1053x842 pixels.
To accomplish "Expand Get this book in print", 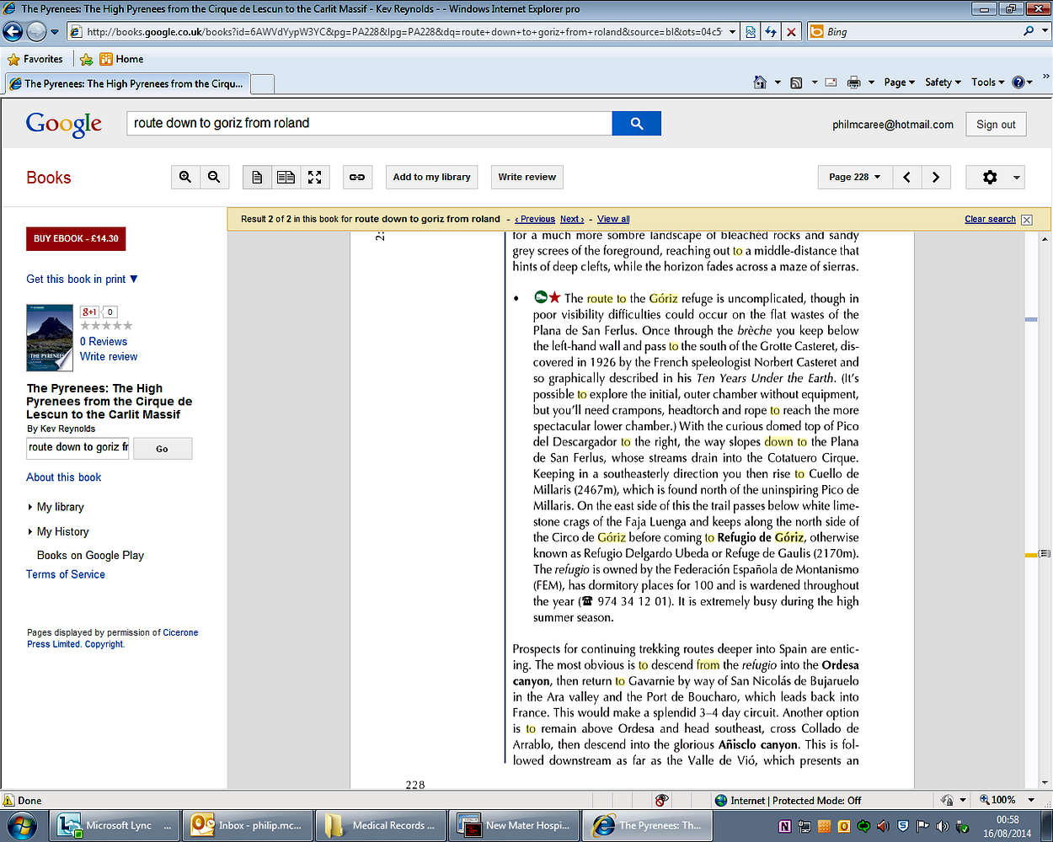I will click(x=82, y=279).
